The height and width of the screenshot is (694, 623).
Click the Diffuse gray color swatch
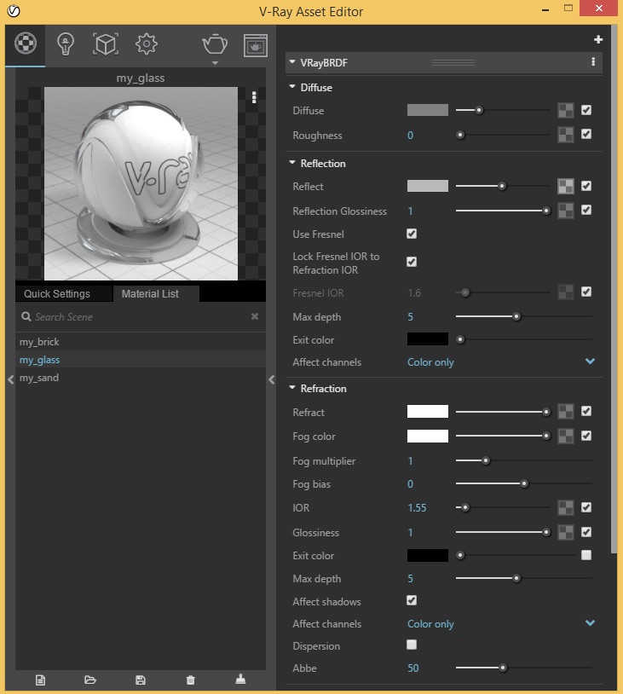pos(428,110)
